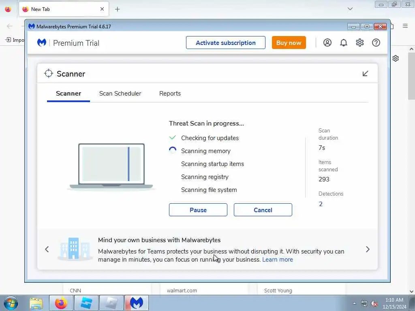This screenshot has width=415, height=311.
Task: Click the Firefox back arrow
Action: 10,26
